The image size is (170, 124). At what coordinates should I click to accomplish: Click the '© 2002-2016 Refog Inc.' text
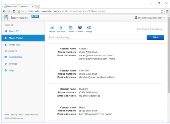click(x=14, y=118)
